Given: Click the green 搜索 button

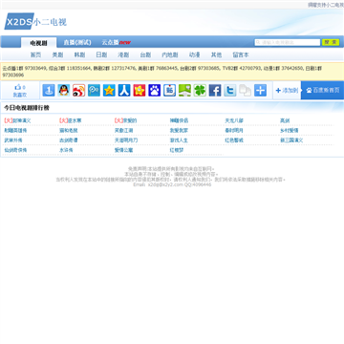Looking at the screenshot, I should tap(331, 42).
